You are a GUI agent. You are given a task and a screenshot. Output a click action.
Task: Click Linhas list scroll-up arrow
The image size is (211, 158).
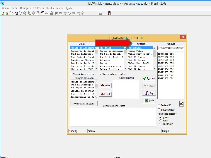click(x=96, y=48)
